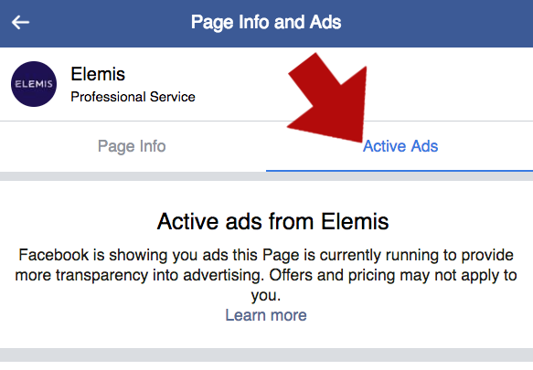The height and width of the screenshot is (370, 533).
Task: Click the Professional Service category label
Action: tap(133, 97)
